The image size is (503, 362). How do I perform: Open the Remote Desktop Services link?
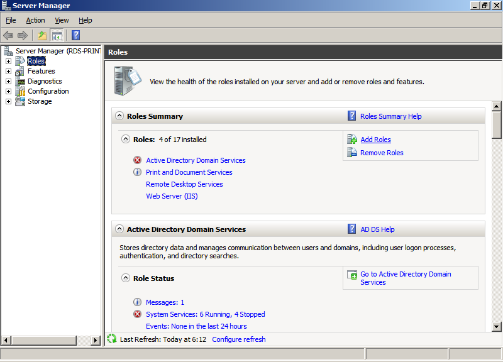tap(184, 184)
